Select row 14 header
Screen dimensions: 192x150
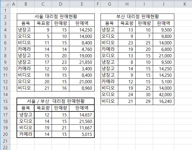pos(5,95)
